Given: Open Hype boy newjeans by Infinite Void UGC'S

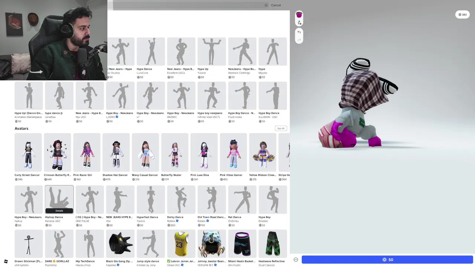Looking at the screenshot, I should point(212,102).
